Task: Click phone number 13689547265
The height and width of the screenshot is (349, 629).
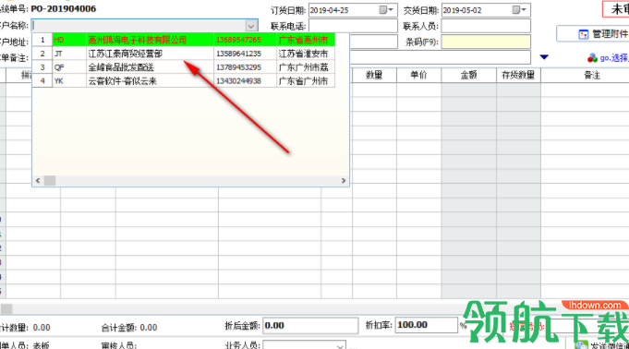Action: click(x=245, y=40)
